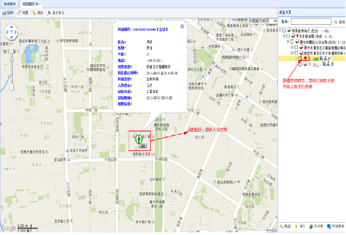Click the printer icon in the toolbar
Image resolution: width=346 pixels, height=235 pixels.
point(4,13)
